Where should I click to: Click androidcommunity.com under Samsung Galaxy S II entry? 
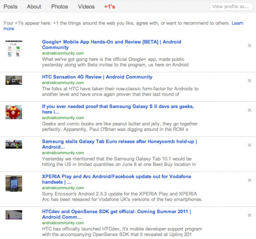[x=63, y=118]
